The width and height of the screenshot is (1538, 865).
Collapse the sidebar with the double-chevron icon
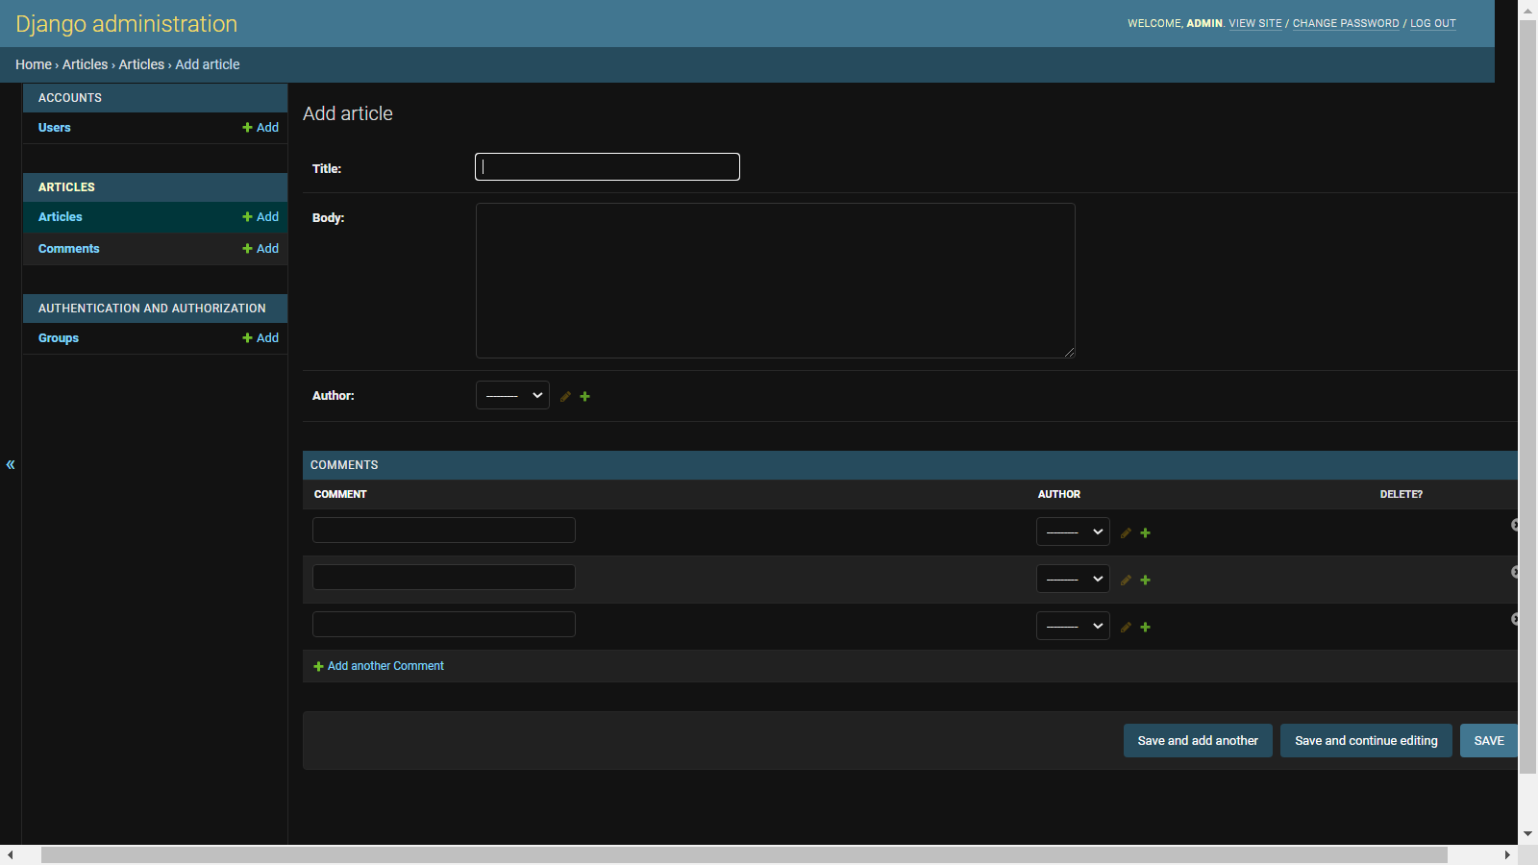coord(11,464)
